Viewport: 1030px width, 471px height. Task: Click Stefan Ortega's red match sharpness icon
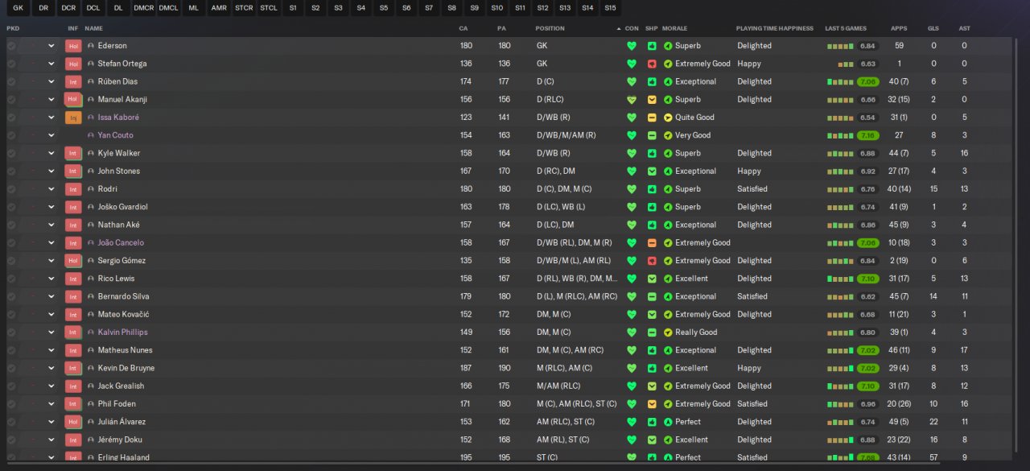click(x=652, y=64)
